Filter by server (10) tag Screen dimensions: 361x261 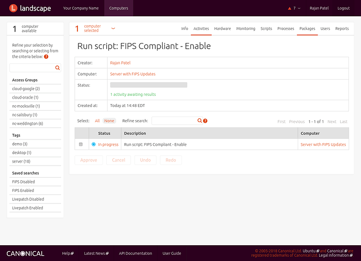(x=21, y=161)
